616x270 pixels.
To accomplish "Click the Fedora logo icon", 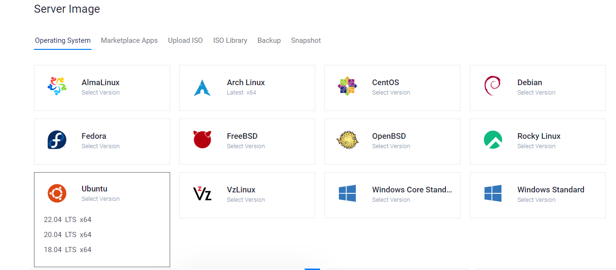I will 57,140.
